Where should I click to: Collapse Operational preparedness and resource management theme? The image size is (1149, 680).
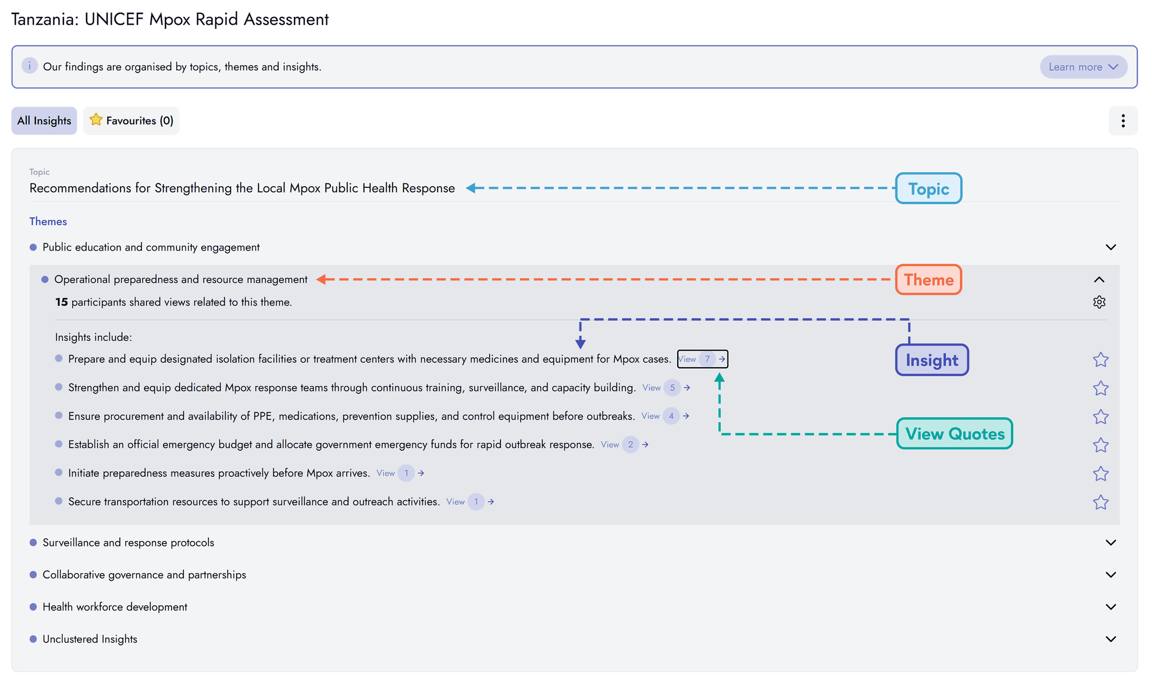(1099, 280)
